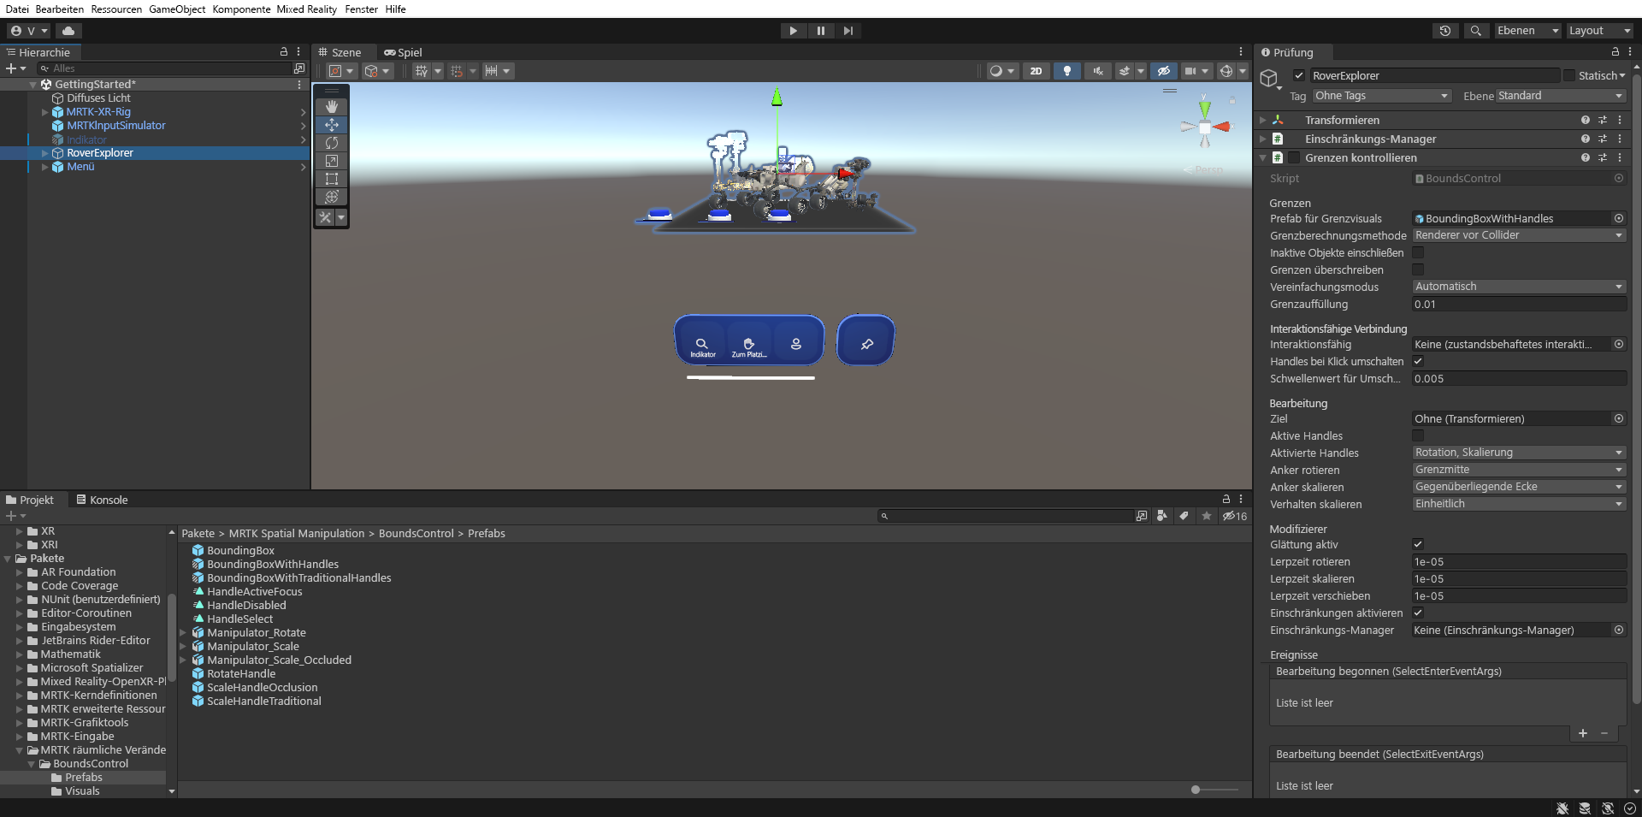This screenshot has height=817, width=1642.
Task: Uncheck Einschränkungen aktivieren
Action: click(1418, 613)
